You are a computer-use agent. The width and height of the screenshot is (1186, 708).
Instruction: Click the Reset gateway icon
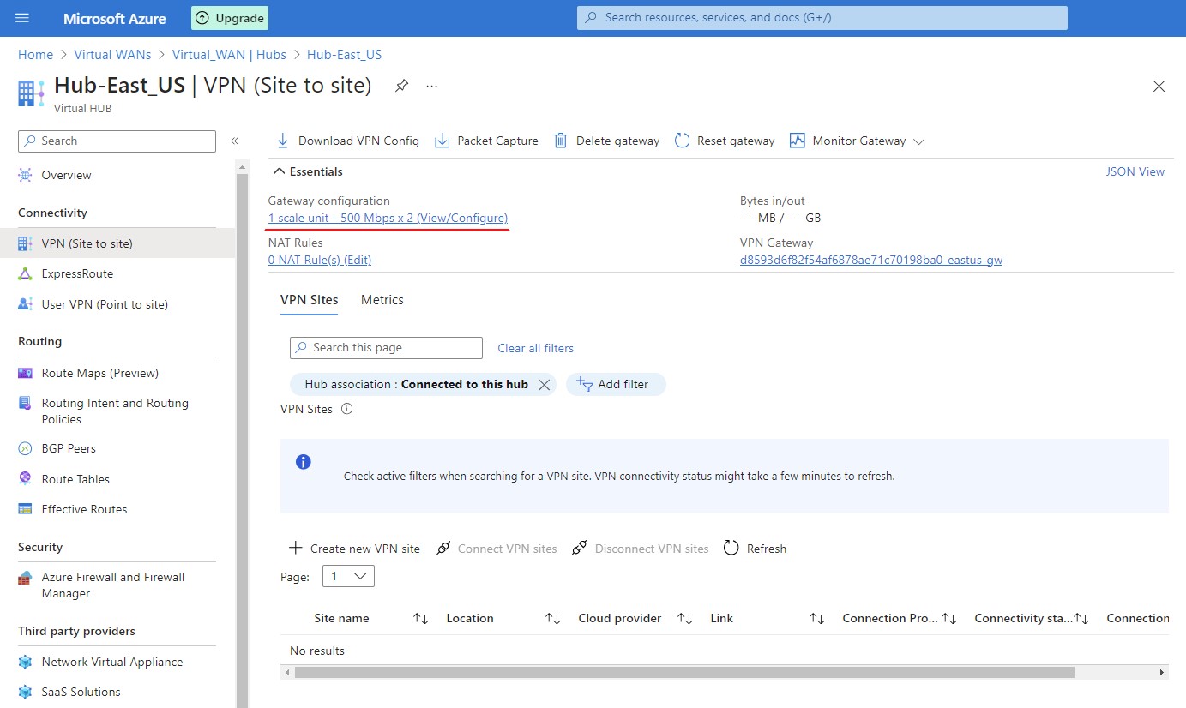(683, 141)
